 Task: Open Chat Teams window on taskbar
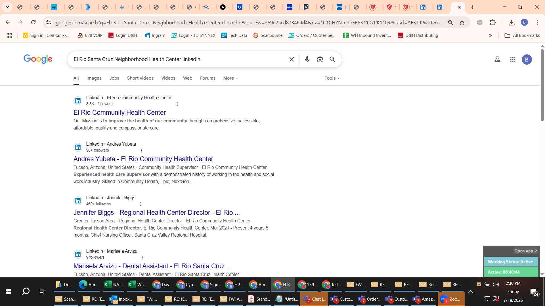314,299
